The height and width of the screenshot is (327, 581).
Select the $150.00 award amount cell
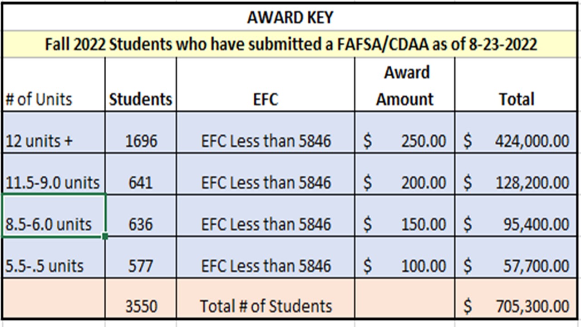[404, 216]
